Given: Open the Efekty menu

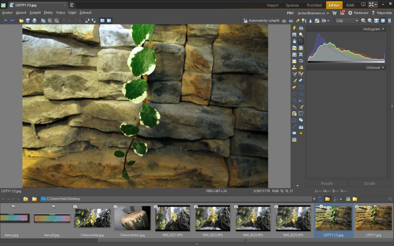Looking at the screenshot, I should (x=48, y=13).
